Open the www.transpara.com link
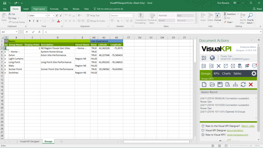This screenshot has width=263, height=148. coord(237,135)
